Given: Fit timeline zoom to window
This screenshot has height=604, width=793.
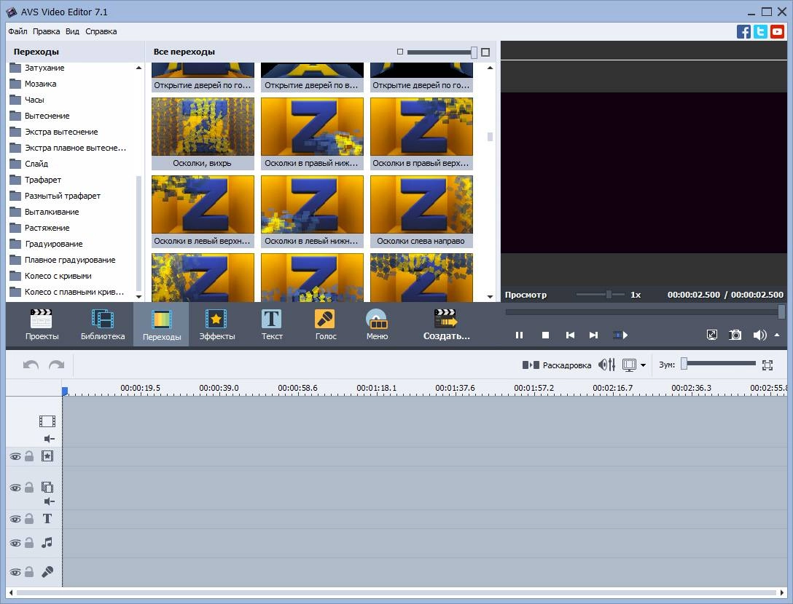Looking at the screenshot, I should coord(767,365).
